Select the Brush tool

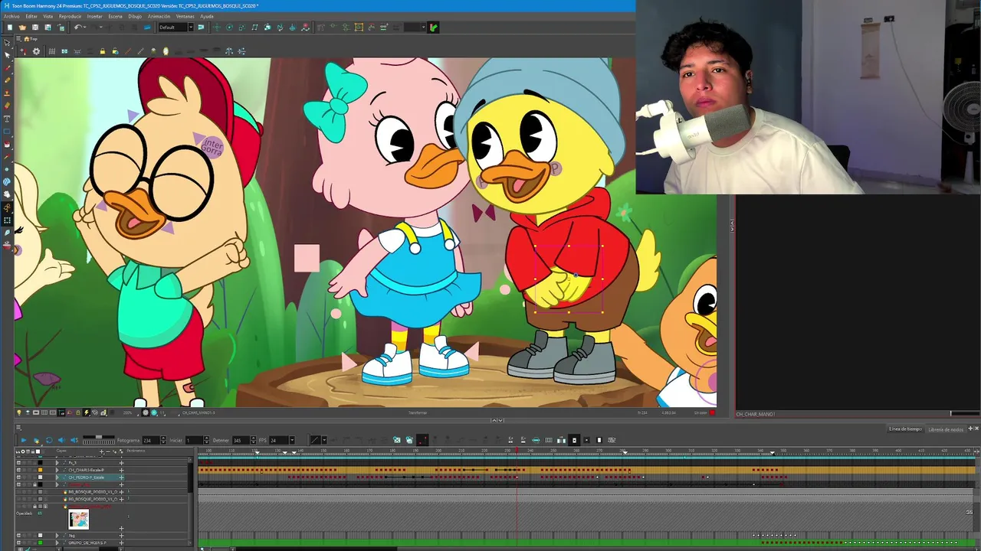click(8, 68)
